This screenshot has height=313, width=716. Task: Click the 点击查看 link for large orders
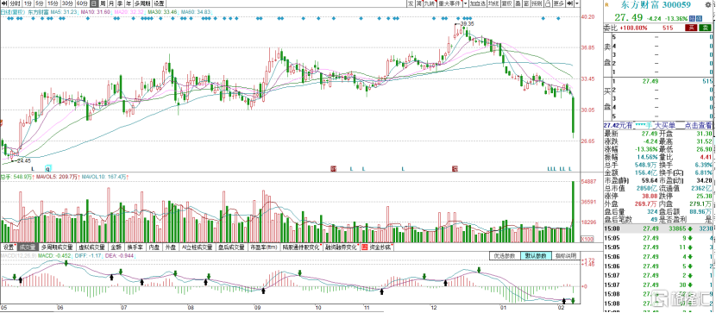697,125
